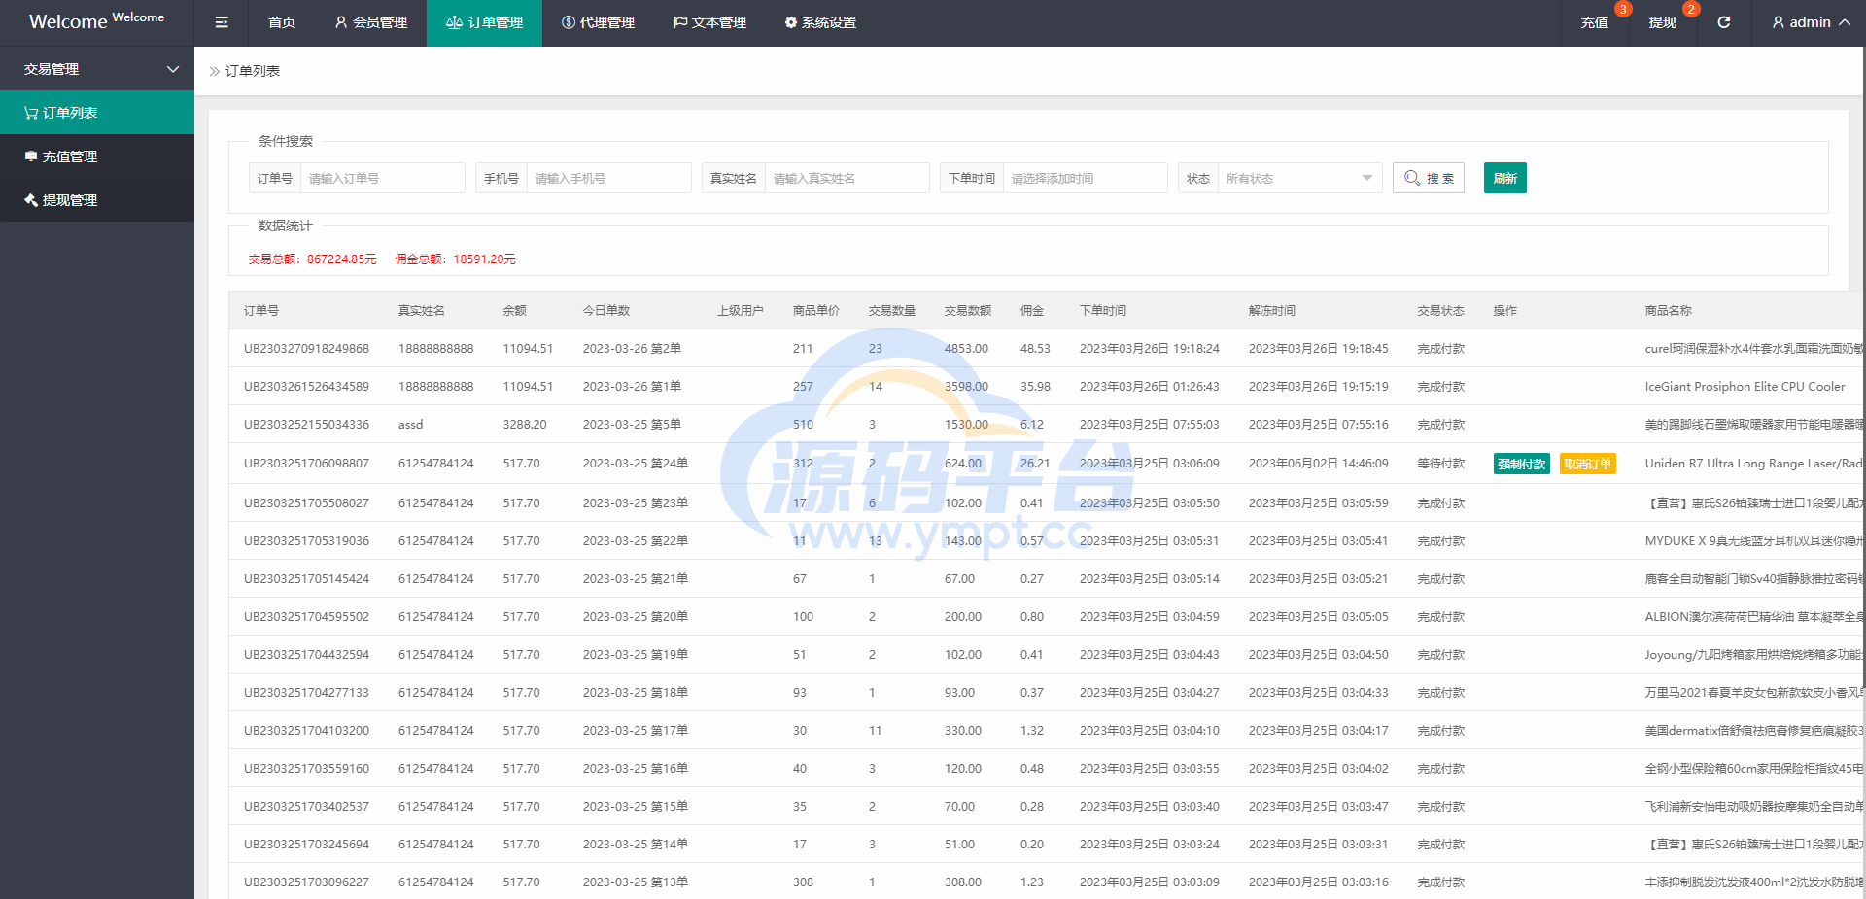Image resolution: width=1866 pixels, height=899 pixels.
Task: Click 交易数额 4853.00 cell
Action: 966,349
